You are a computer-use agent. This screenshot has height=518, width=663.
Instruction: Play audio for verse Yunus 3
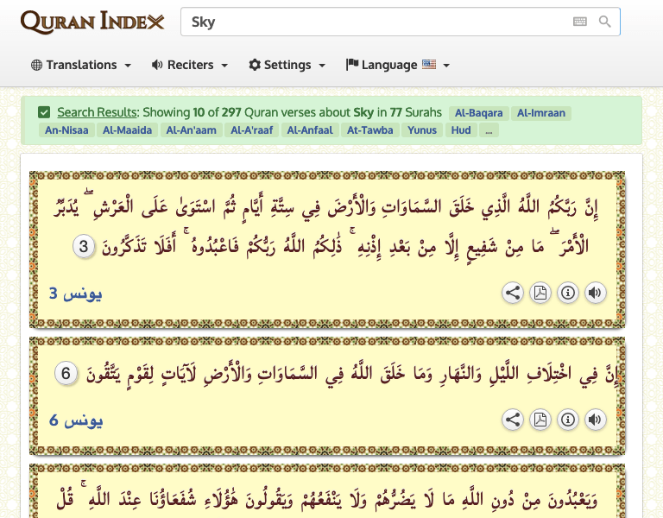click(596, 293)
